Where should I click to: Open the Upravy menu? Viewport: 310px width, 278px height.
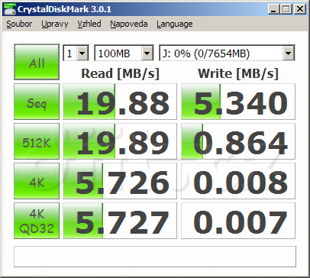(55, 24)
